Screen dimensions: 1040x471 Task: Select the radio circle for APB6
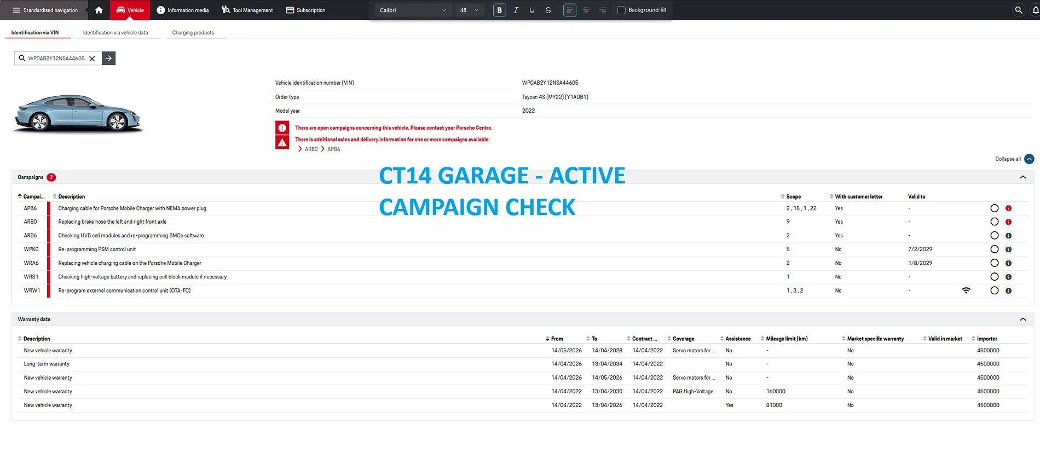(995, 208)
